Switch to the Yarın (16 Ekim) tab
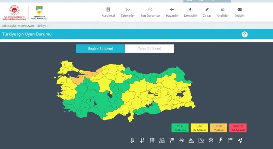The image size is (273, 149). pos(149,48)
